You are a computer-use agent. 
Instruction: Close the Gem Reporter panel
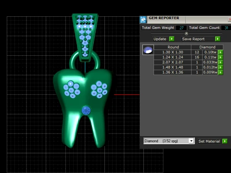(x=230, y=19)
